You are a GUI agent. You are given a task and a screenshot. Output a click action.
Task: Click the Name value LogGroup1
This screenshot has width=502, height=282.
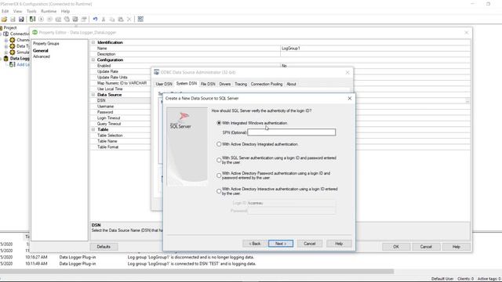tap(291, 49)
